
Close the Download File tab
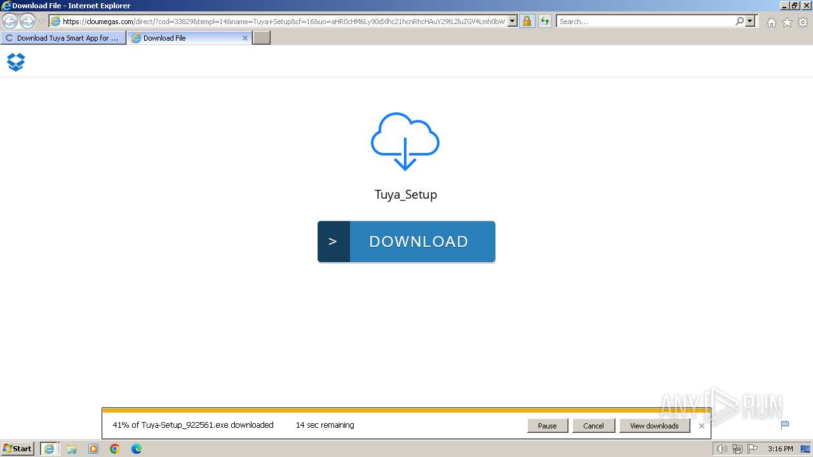coord(245,38)
